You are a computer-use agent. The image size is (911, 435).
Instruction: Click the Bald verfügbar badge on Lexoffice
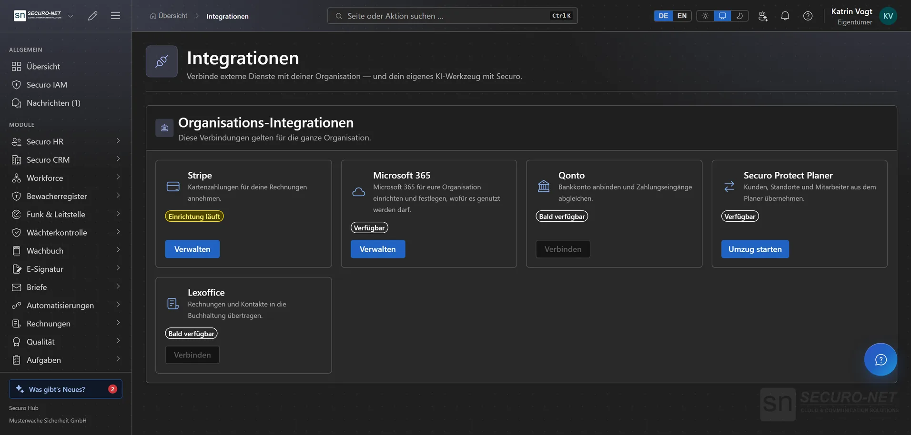(x=191, y=333)
